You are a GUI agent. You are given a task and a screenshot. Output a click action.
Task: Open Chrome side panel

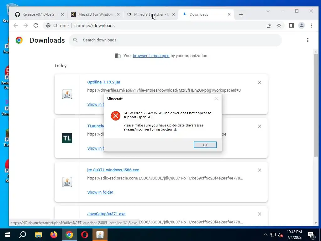292,25
